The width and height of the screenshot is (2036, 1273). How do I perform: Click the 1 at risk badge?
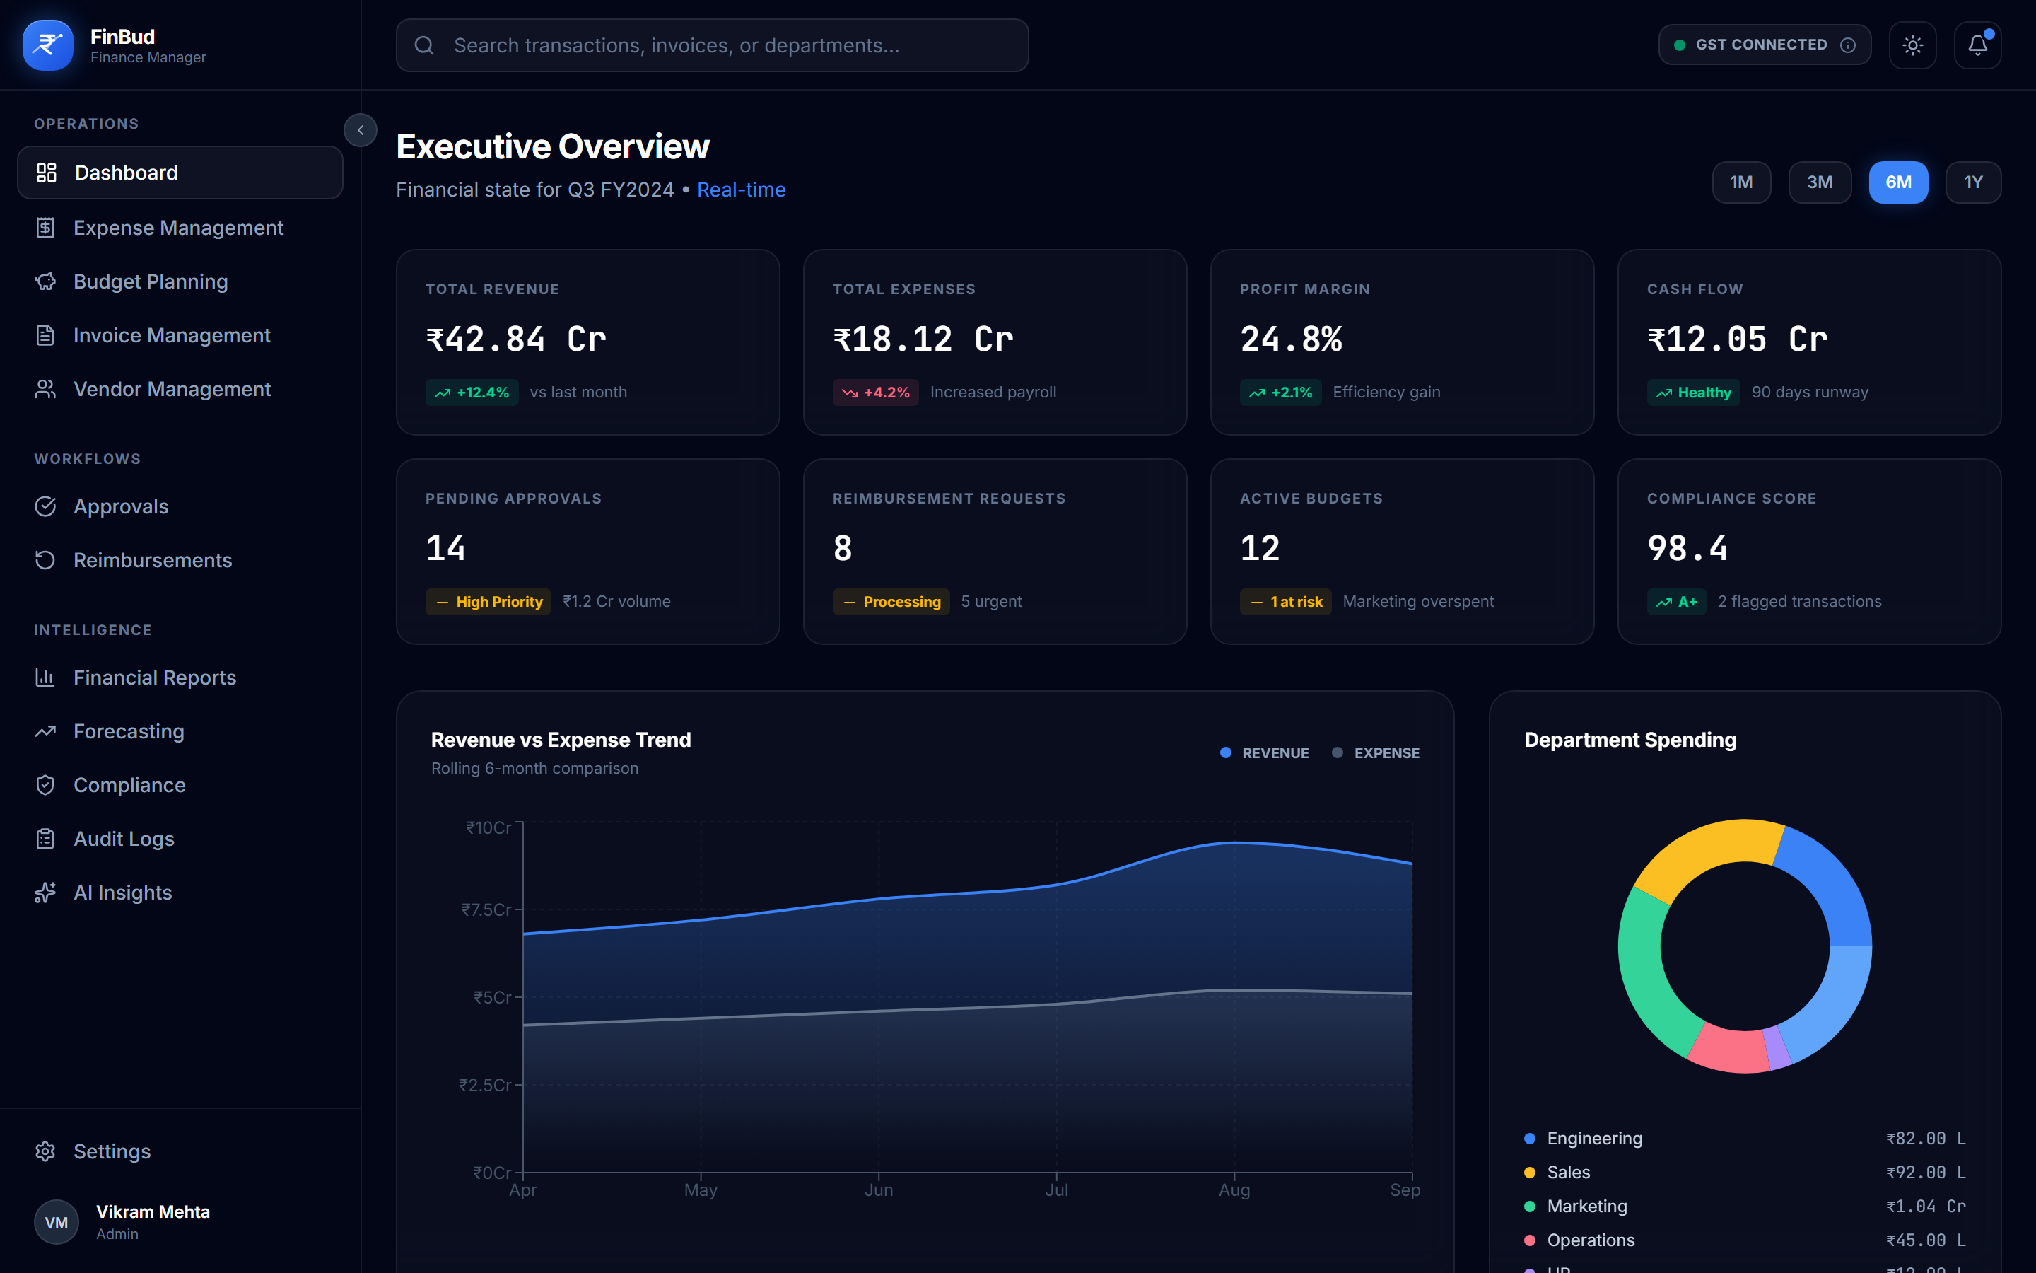click(1285, 602)
